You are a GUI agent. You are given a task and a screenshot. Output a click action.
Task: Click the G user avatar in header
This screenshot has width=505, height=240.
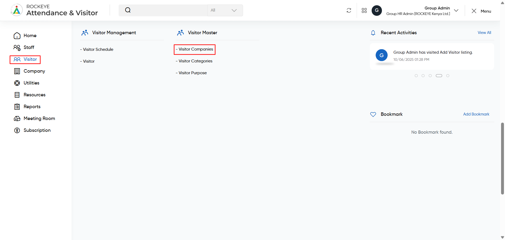point(377,11)
